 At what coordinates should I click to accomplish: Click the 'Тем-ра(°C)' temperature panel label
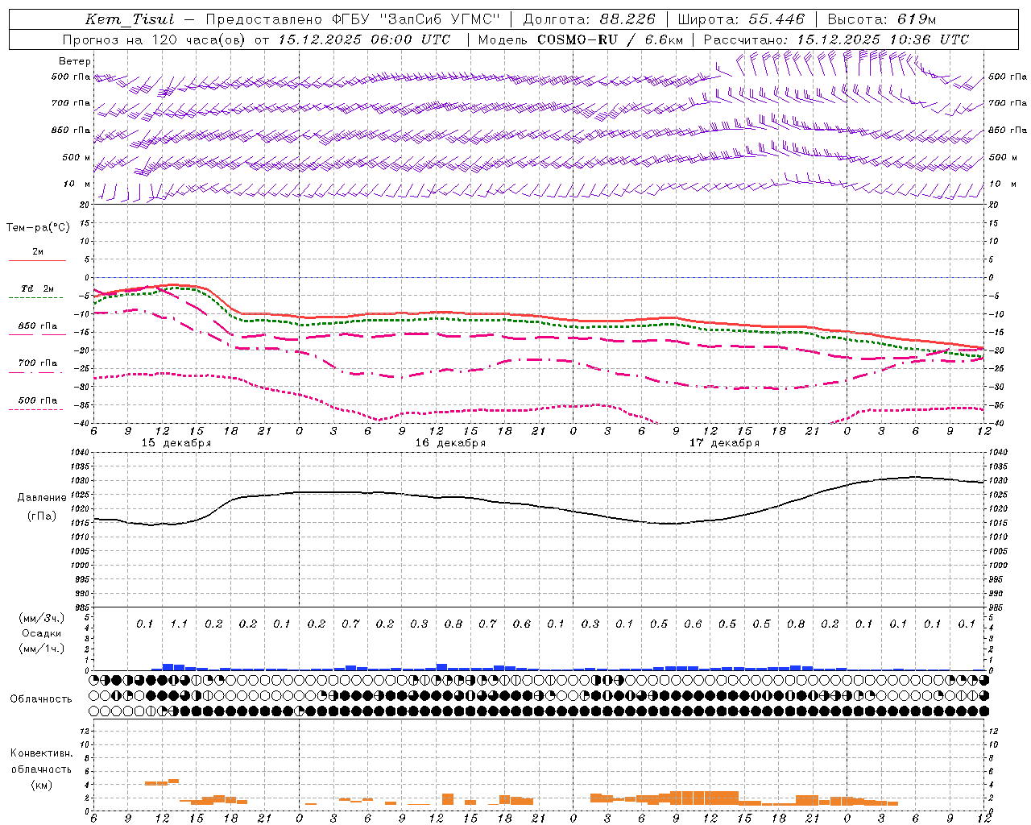[x=38, y=228]
